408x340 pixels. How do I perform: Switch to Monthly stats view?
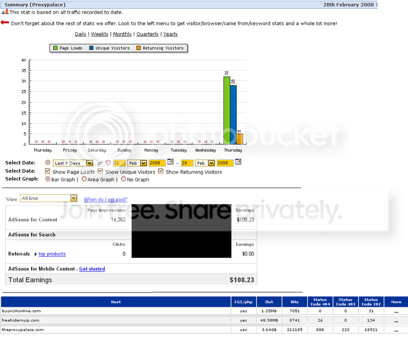click(122, 34)
